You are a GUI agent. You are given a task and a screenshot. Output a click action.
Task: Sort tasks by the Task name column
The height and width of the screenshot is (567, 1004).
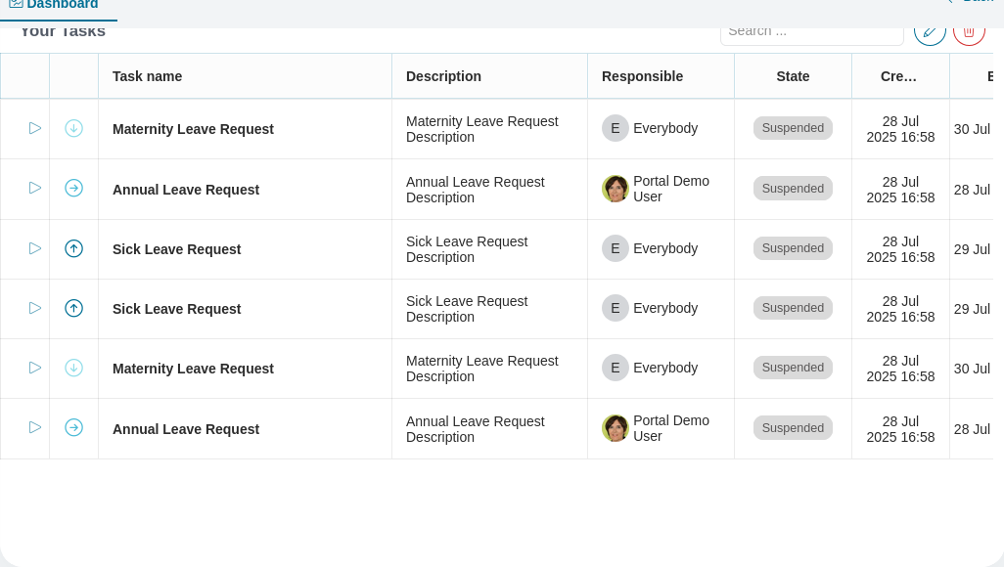tap(147, 76)
